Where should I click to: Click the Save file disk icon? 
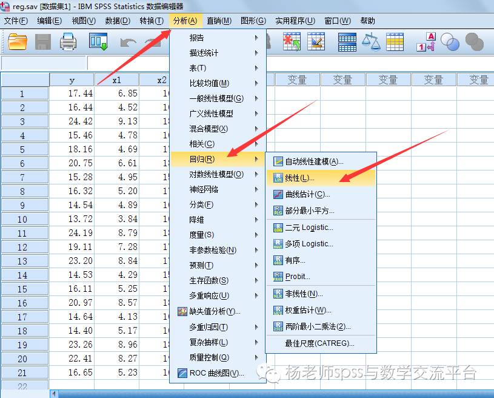42,42
